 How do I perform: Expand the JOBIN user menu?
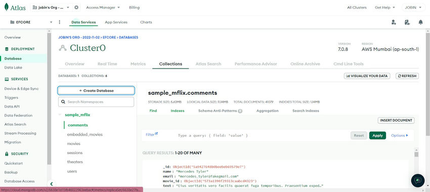(413, 8)
